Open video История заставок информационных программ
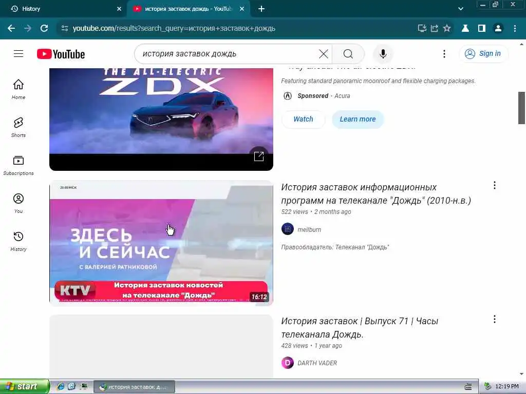Viewport: 526px width, 394px height. coord(375,193)
